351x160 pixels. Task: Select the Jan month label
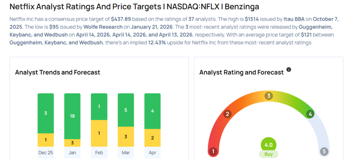point(72,153)
